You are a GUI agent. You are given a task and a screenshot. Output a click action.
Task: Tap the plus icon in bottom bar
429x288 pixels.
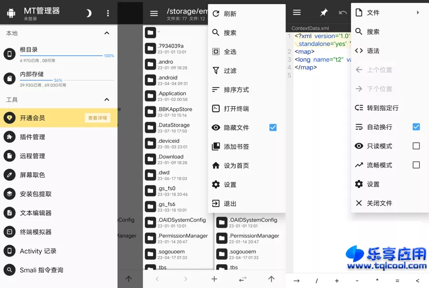tap(214, 279)
